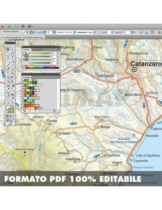Select the Paintbrush tool
The image size is (162, 210).
click(x=8, y=65)
